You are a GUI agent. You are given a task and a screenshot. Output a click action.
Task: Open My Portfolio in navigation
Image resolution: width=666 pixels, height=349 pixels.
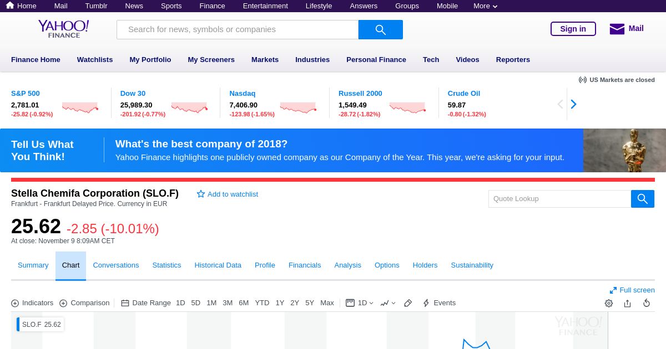[x=150, y=59]
